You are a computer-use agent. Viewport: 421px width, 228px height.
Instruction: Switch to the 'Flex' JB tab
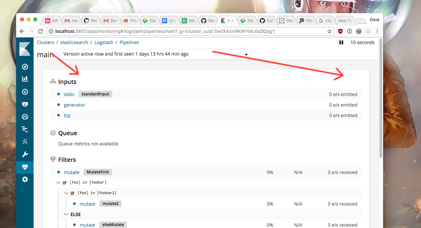pyautogui.click(x=306, y=20)
